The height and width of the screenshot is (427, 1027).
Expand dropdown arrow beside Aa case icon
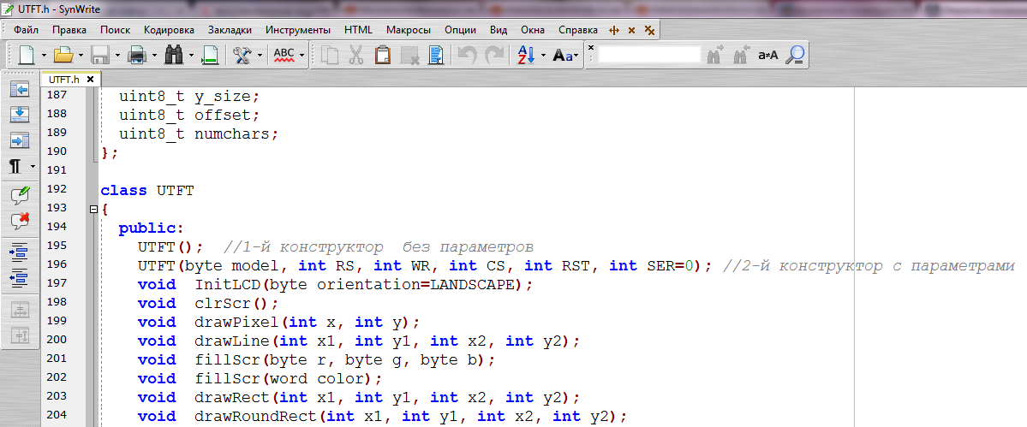(576, 56)
